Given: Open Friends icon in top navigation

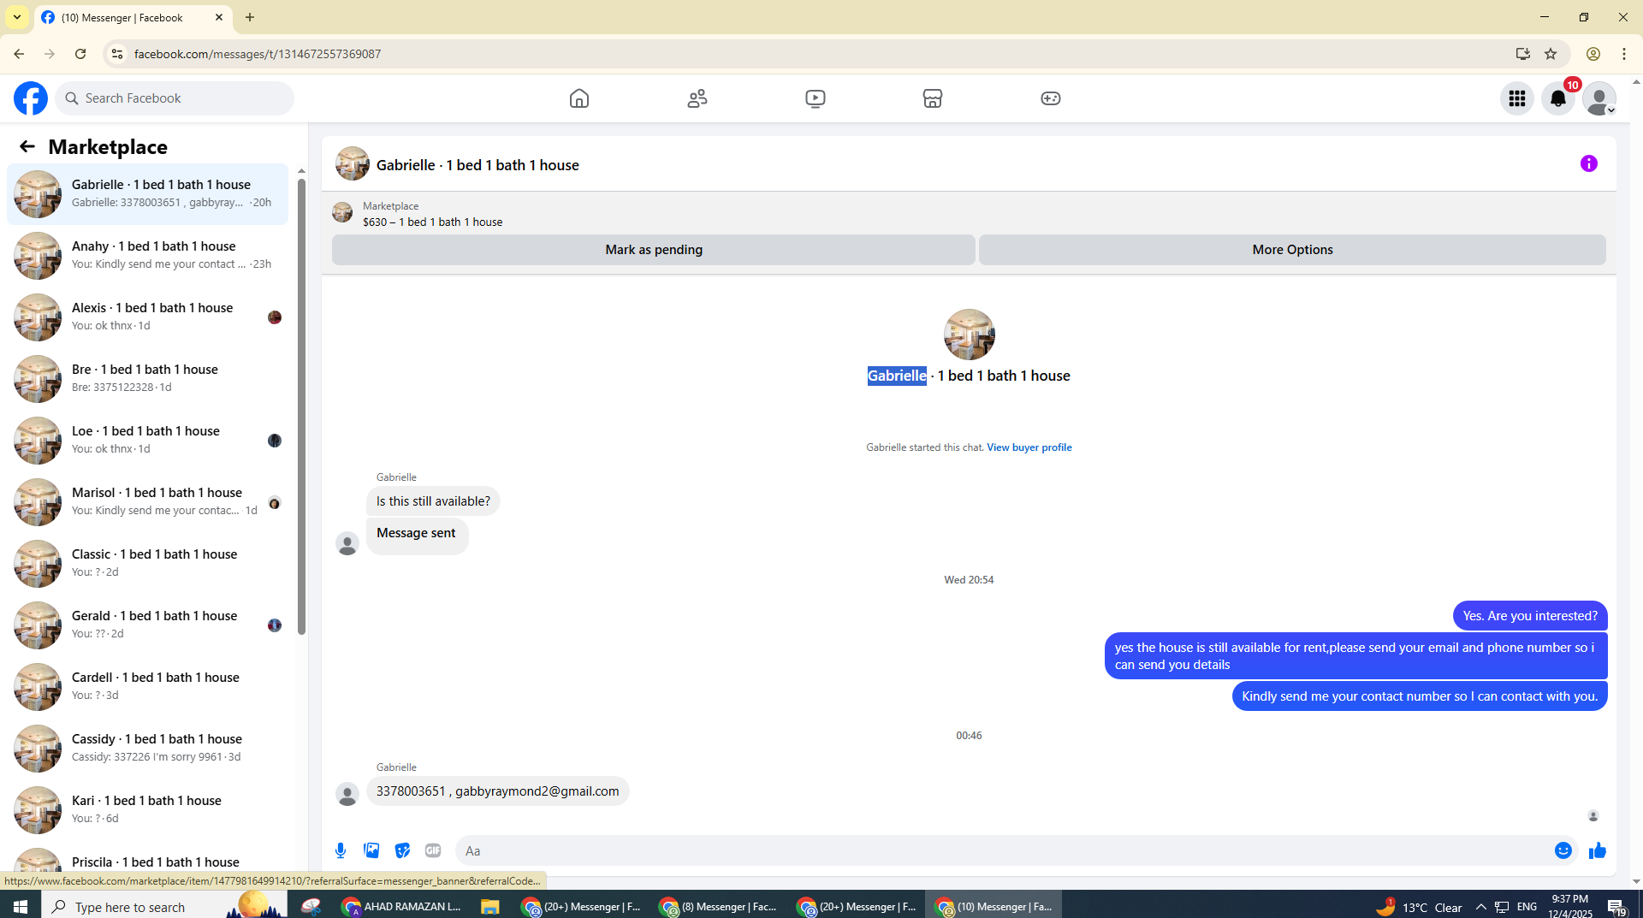Looking at the screenshot, I should [x=697, y=98].
